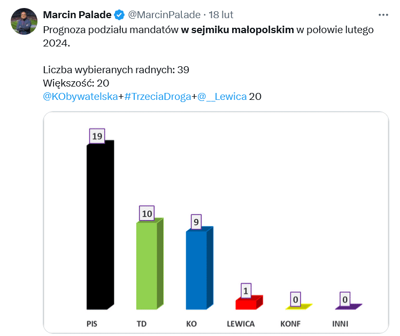Click the 10 value label above TD

click(x=147, y=214)
